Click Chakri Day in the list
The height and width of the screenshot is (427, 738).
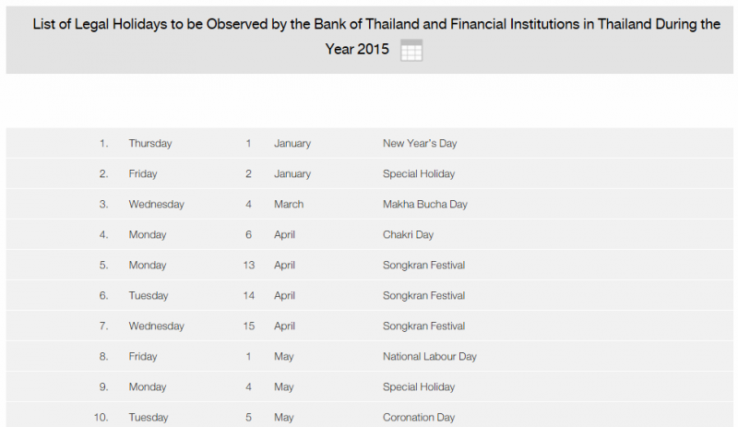(x=408, y=234)
